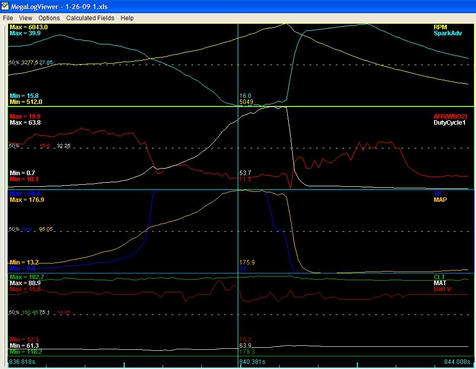The height and width of the screenshot is (369, 476).
Task: Open the Calculated Fields menu
Action: [x=90, y=18]
